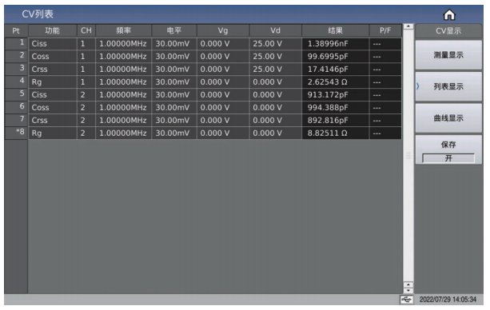
Task: Click Vg 0.000 V in row 5
Action: [x=223, y=95]
